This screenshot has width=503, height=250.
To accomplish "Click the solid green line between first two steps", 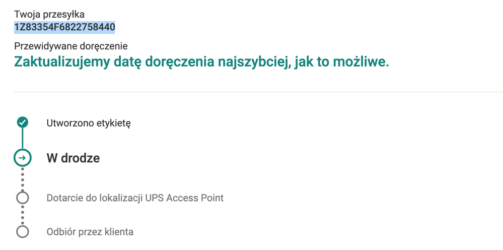I will [x=22, y=138].
